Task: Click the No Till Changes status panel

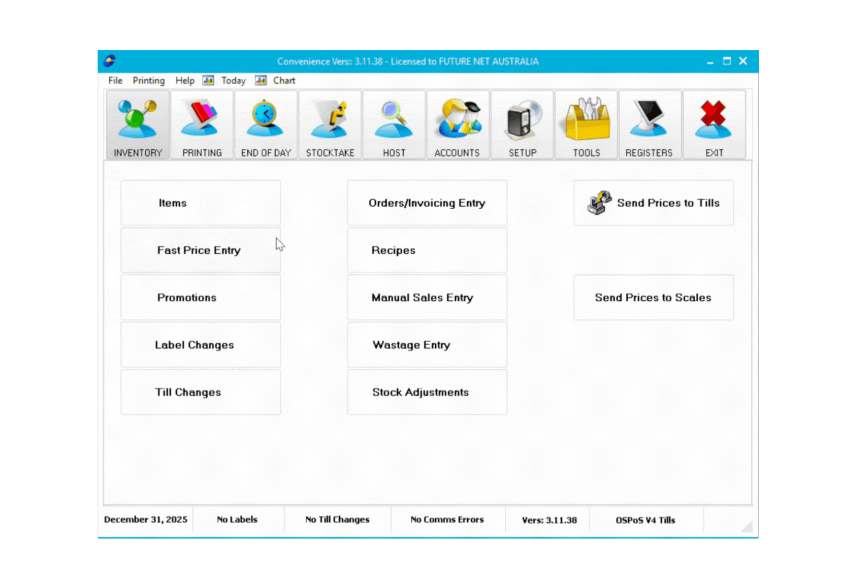Action: 337,520
